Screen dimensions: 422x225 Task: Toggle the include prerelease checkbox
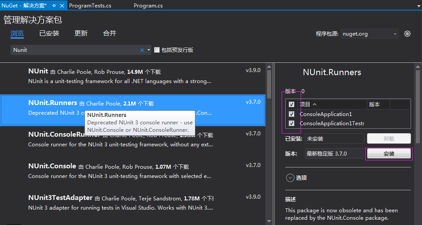coord(157,50)
